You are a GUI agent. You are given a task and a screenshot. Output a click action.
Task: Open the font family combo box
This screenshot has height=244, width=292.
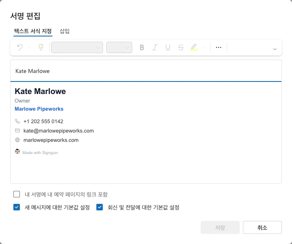(77, 47)
